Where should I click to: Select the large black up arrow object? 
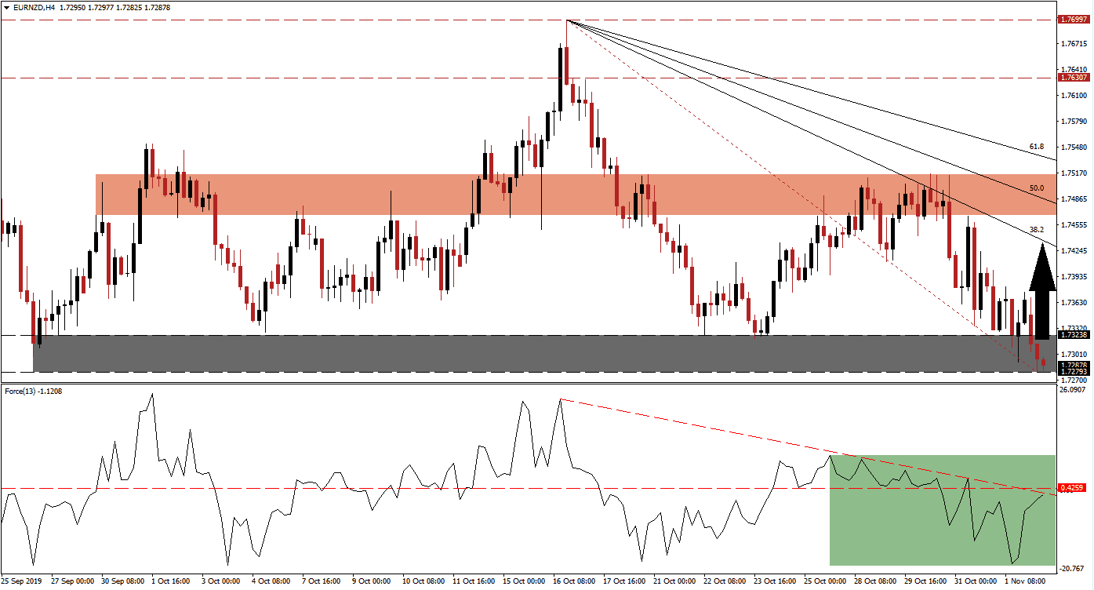(1043, 290)
